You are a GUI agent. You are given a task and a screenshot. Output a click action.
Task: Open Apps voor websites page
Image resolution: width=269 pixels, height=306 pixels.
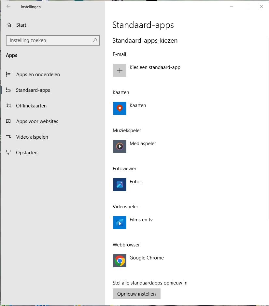(37, 121)
